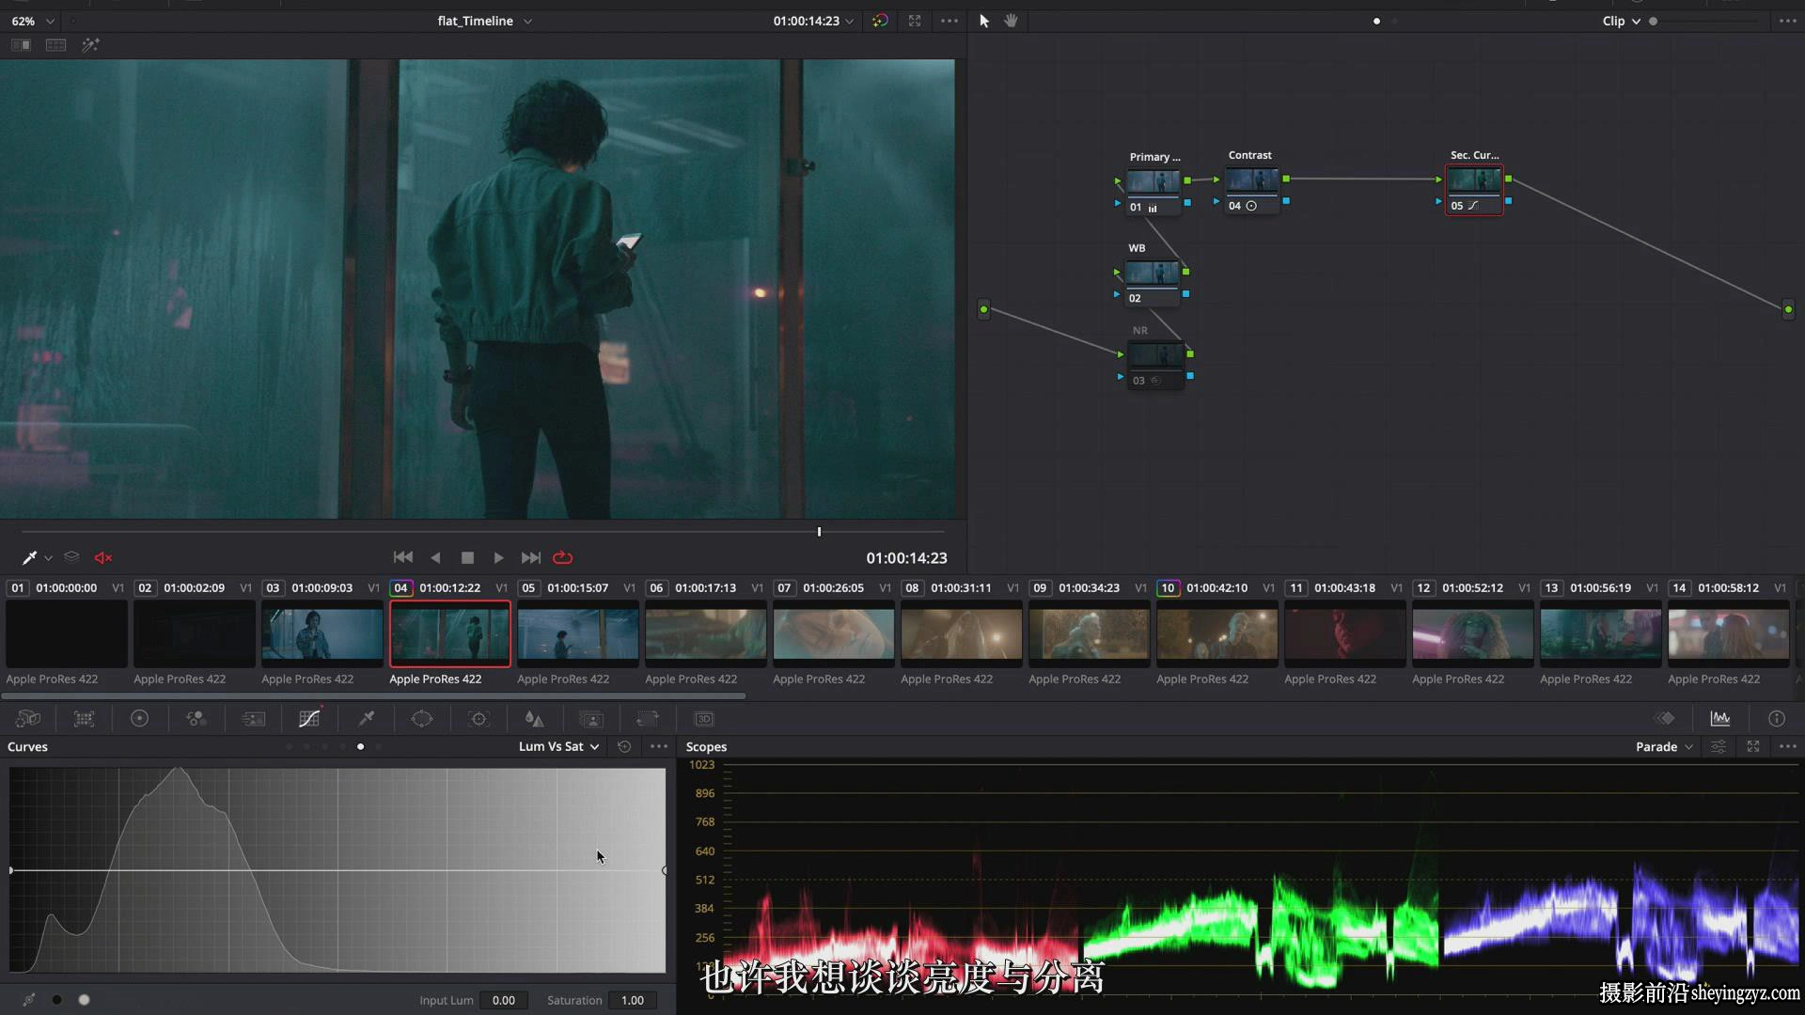The width and height of the screenshot is (1805, 1015).
Task: Open the Lum Vs Sat curve dropdown
Action: pos(558,746)
